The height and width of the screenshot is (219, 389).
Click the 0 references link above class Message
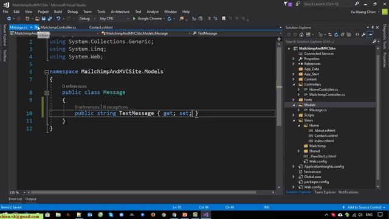click(74, 86)
